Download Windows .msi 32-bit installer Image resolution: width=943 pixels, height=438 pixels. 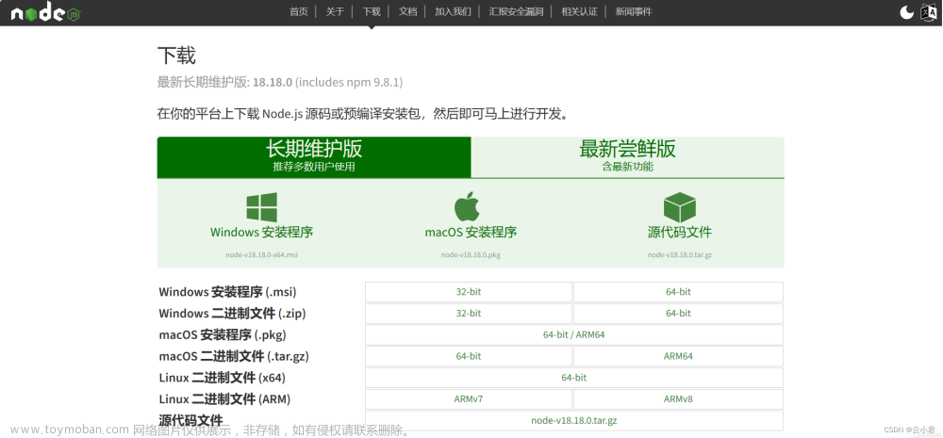469,292
